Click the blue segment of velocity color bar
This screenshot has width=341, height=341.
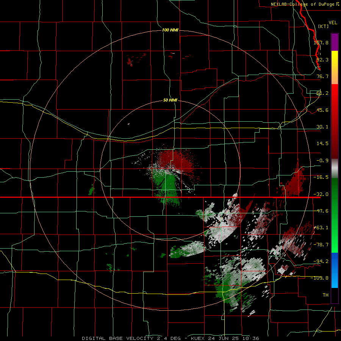pos(335,270)
